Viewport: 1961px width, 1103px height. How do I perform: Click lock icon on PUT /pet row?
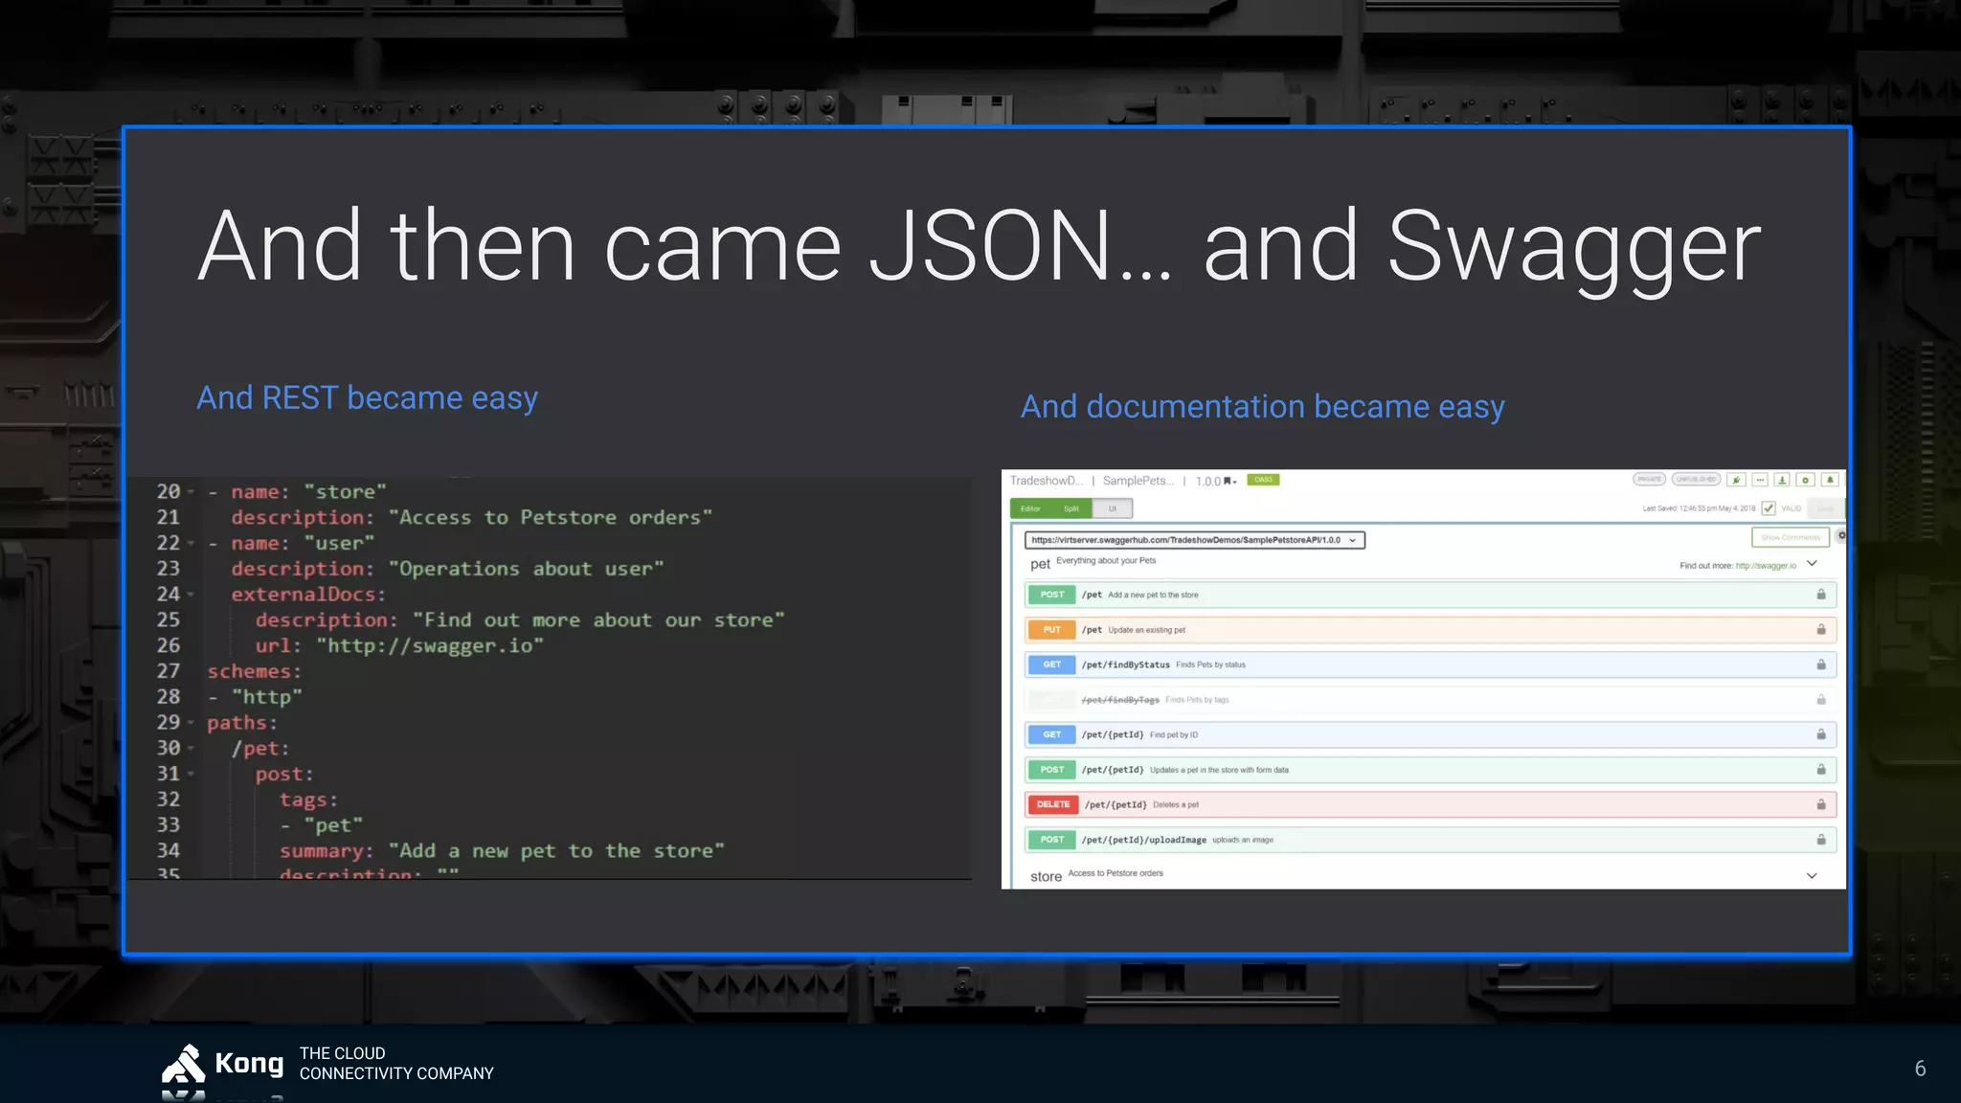(1820, 629)
